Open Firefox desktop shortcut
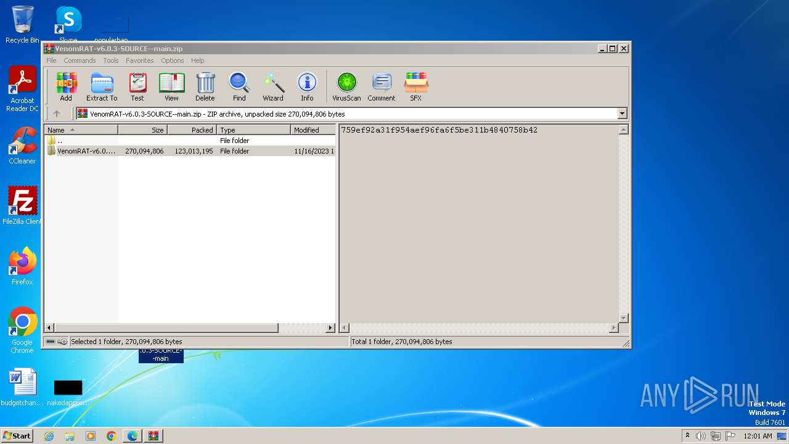 pyautogui.click(x=22, y=266)
